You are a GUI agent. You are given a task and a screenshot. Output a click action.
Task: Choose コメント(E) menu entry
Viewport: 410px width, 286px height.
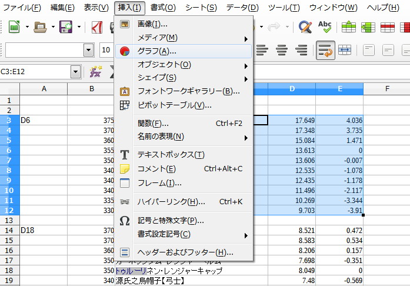pos(184,169)
